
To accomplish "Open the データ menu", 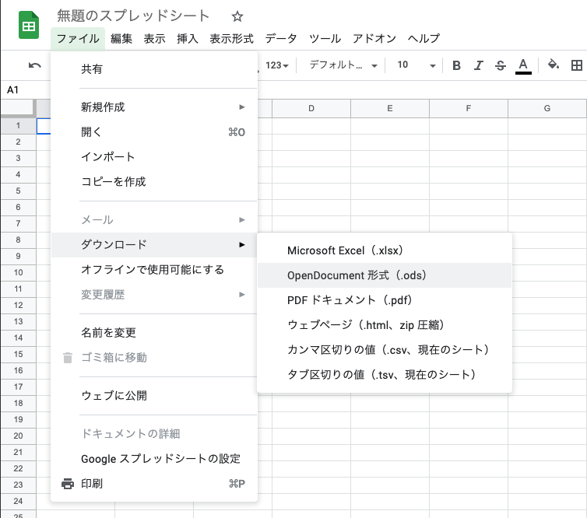I will [281, 39].
